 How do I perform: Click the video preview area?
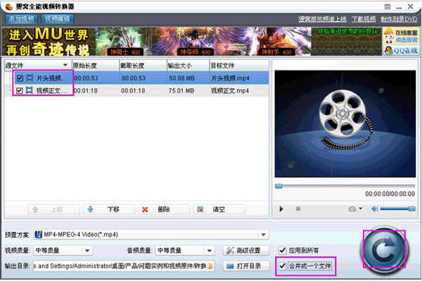345,124
